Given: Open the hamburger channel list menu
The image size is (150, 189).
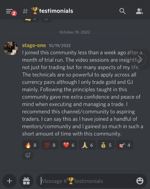Looking at the screenshot, I should pyautogui.click(x=9, y=11).
